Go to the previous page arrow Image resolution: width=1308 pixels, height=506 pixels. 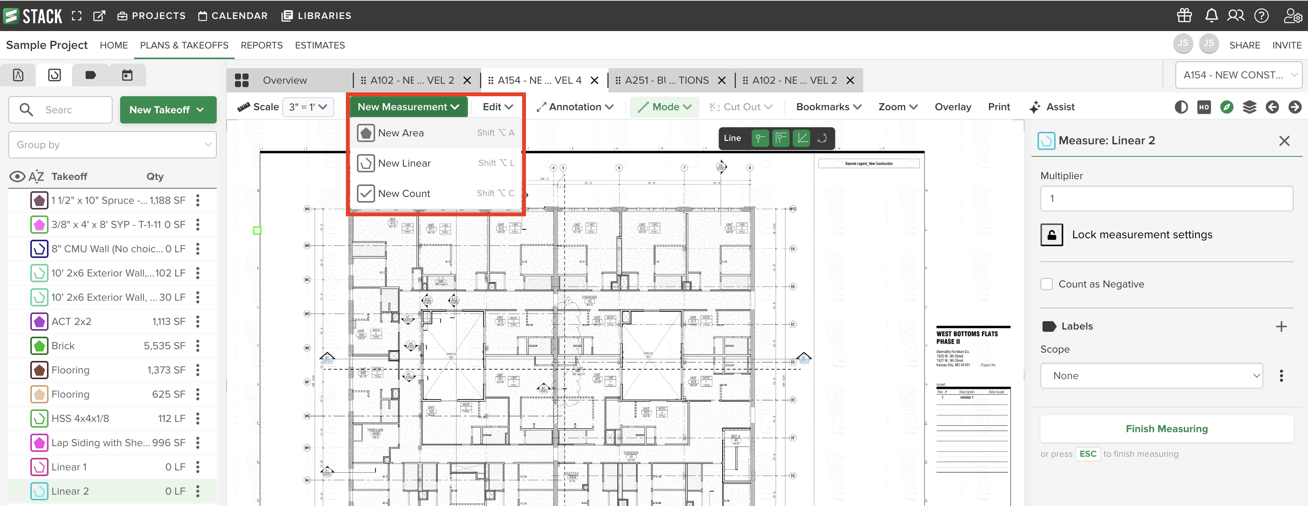pos(1272,107)
